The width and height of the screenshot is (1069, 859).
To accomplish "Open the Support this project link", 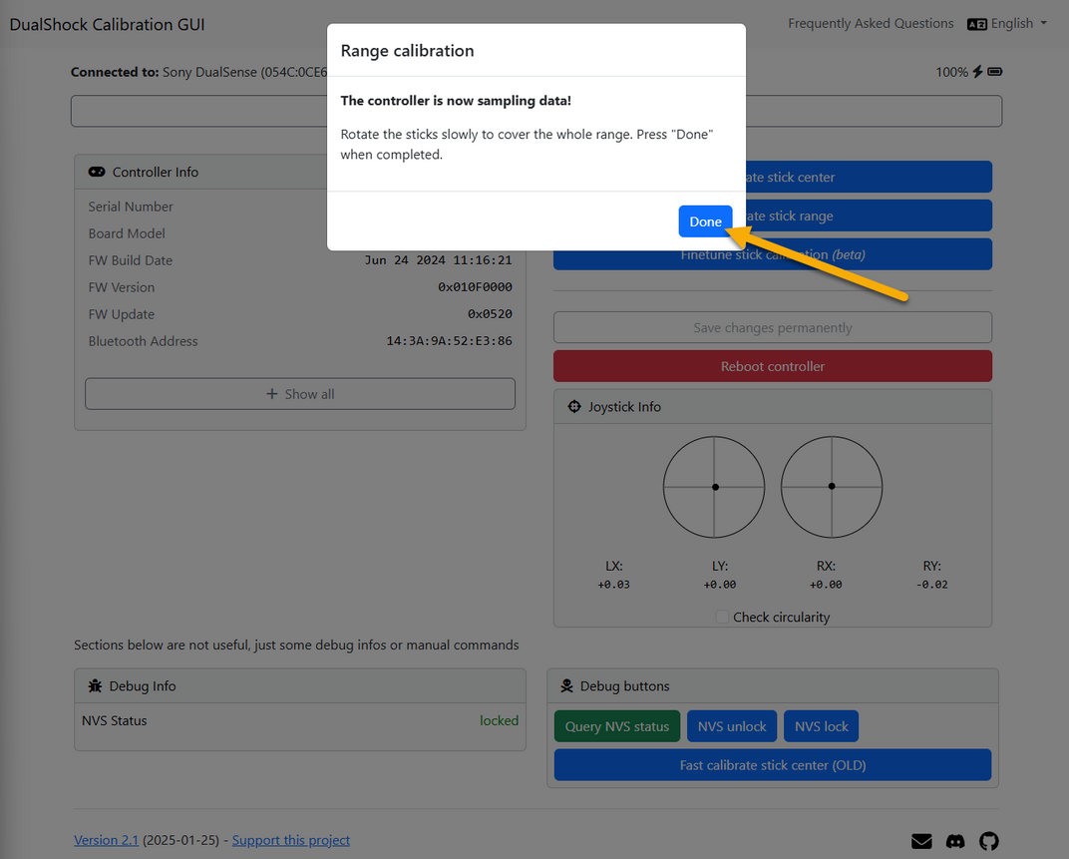I will (x=291, y=840).
